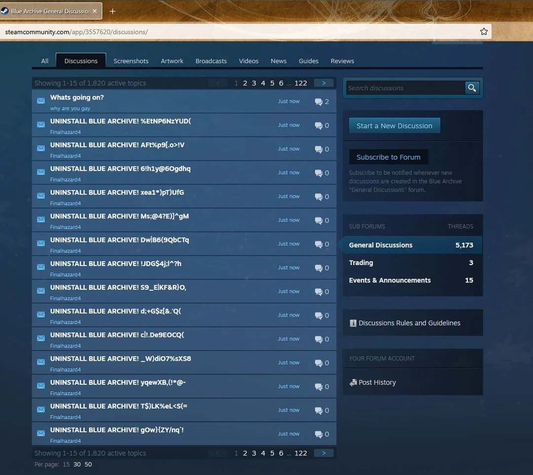Open the Artwork tab

172,61
